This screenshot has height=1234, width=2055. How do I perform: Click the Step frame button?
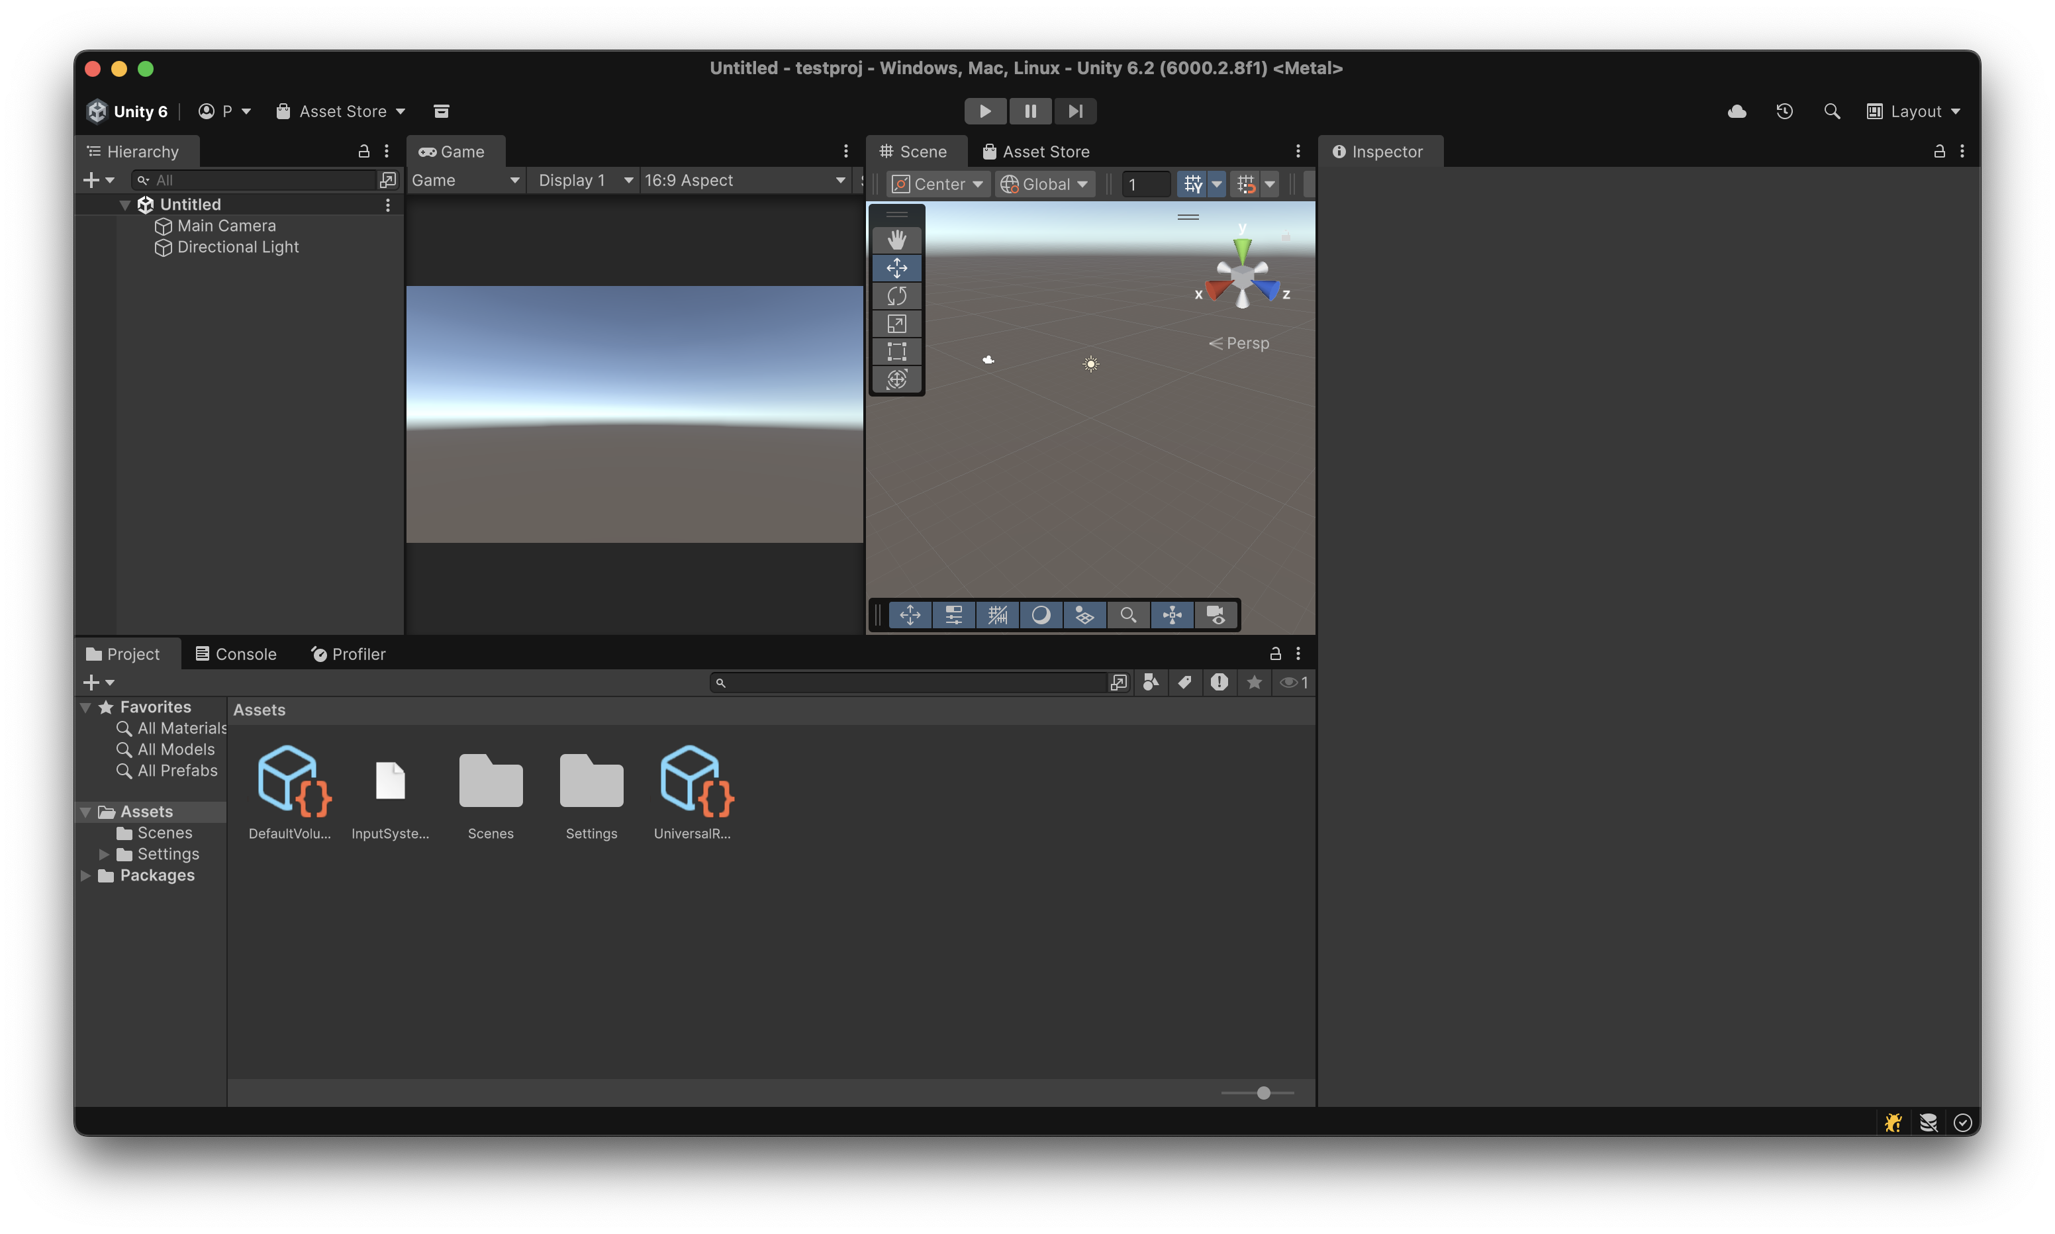[x=1075, y=111]
